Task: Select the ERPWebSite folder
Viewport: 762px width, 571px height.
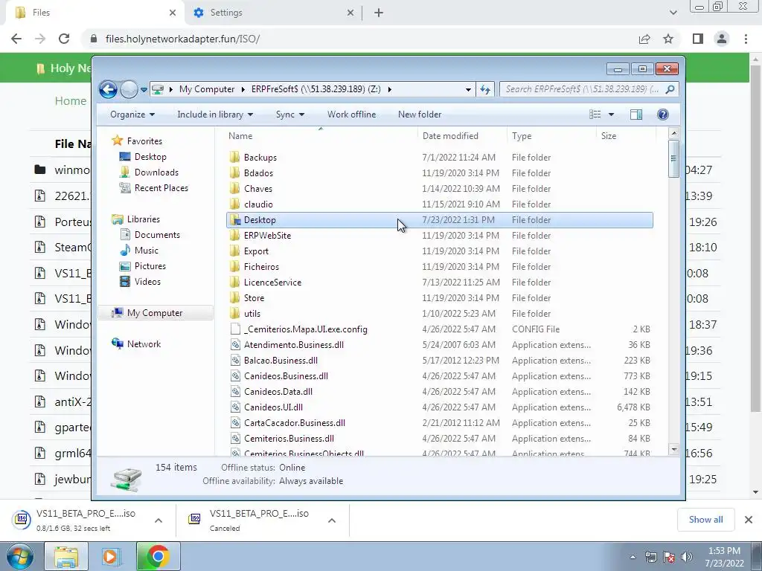Action: (439, 236)
